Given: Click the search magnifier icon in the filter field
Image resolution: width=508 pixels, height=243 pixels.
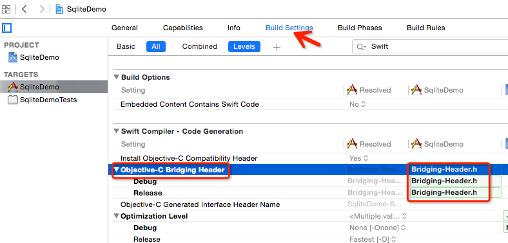Looking at the screenshot, I should (362, 47).
